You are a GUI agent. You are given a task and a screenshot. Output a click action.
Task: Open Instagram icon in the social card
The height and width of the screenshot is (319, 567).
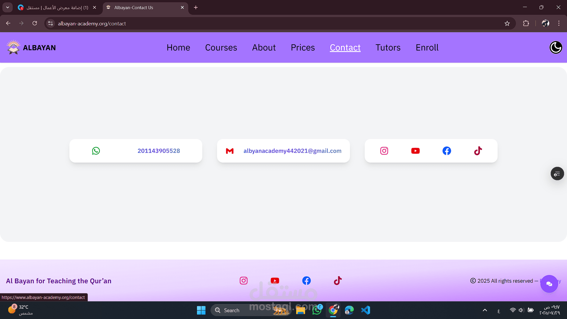coord(384,151)
